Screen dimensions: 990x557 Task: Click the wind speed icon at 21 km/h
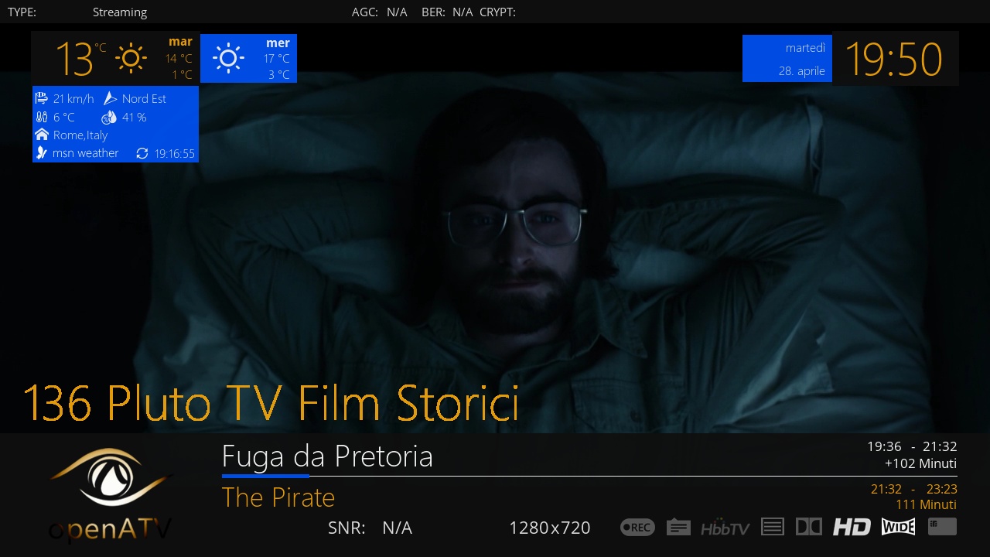[x=42, y=98]
